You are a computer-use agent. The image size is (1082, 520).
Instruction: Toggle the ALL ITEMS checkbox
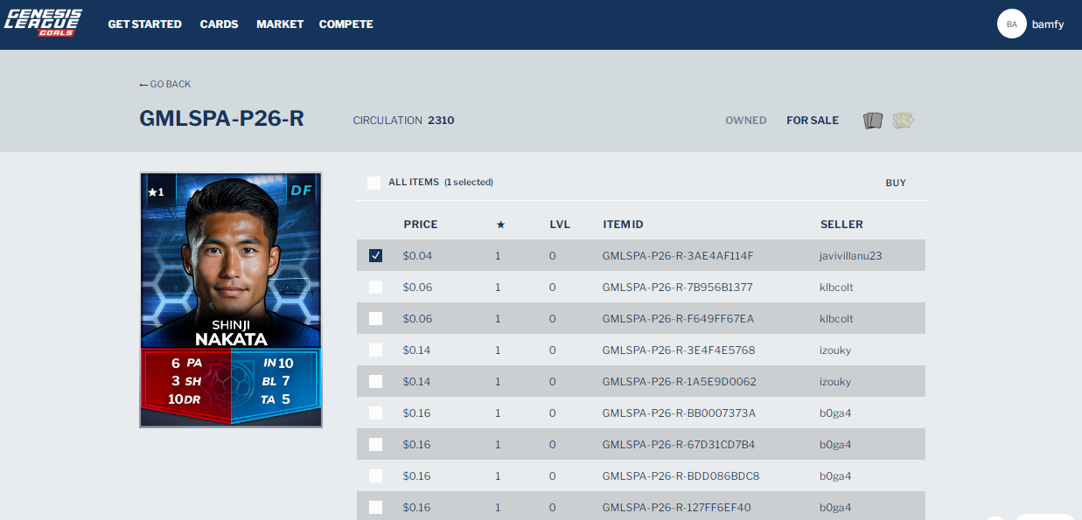point(374,183)
